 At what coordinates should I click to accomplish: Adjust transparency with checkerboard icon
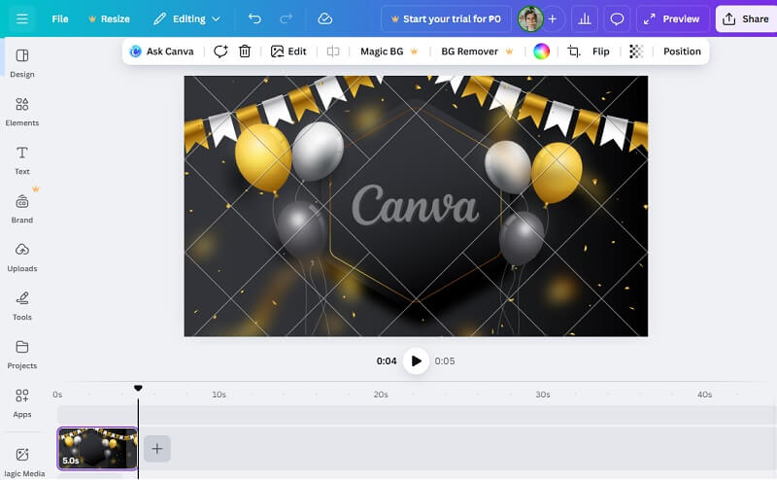coord(636,51)
